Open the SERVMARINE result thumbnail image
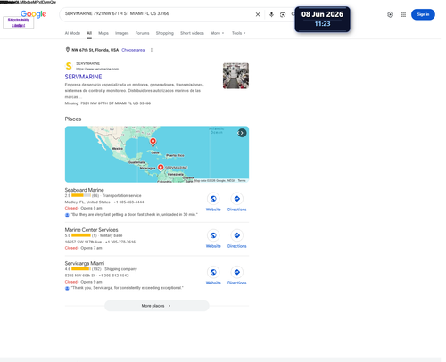 [x=235, y=76]
